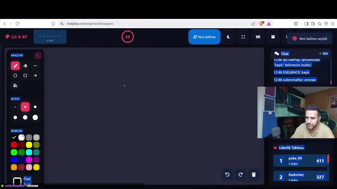This screenshot has height=189, width=337.
Task: Click the Kick connection status indicator
Action: tap(324, 54)
